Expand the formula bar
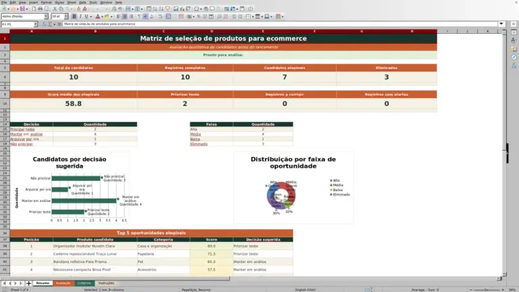 point(501,24)
